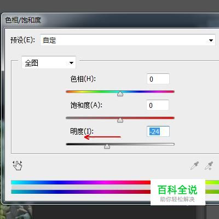Click the 色相(H) label
The width and height of the screenshot is (219, 219).
(x=83, y=79)
